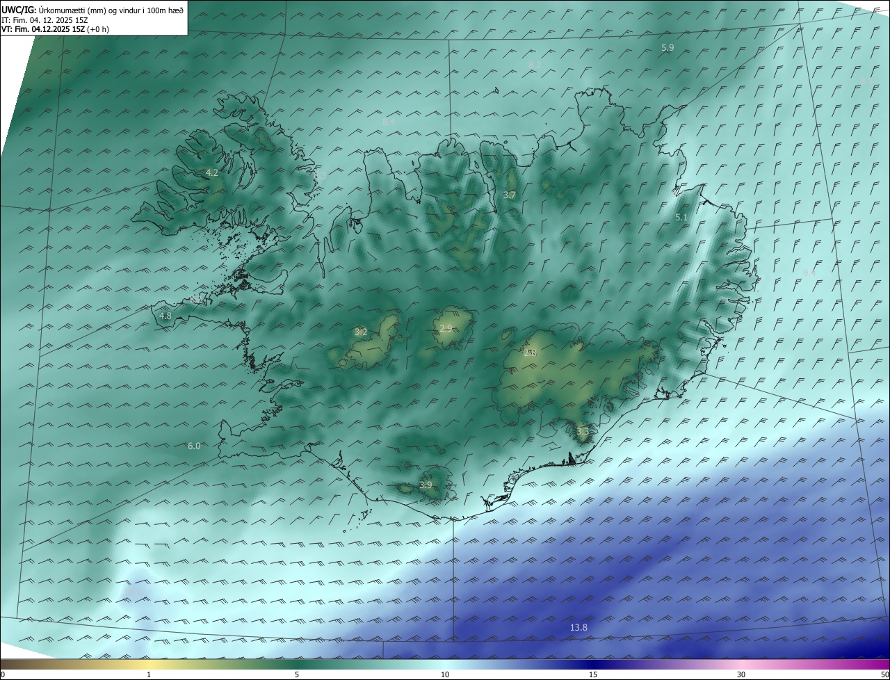This screenshot has width=890, height=680.
Task: Click the "VT: Fim. 04.12.2025 15Z (+0 h)" line
Action: tap(55, 29)
